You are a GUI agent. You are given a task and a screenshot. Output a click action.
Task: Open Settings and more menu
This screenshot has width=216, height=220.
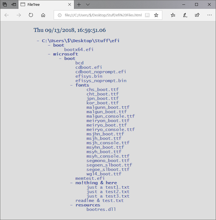[x=210, y=15]
